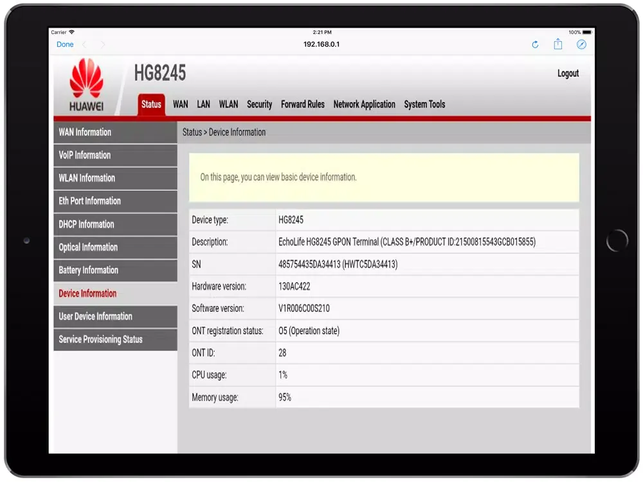643x482 pixels.
Task: Select memory usage value 95%
Action: pyautogui.click(x=285, y=397)
